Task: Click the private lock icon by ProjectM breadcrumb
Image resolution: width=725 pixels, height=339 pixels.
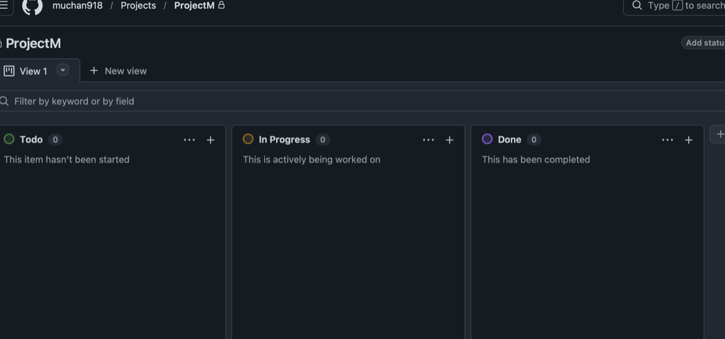Action: (221, 5)
